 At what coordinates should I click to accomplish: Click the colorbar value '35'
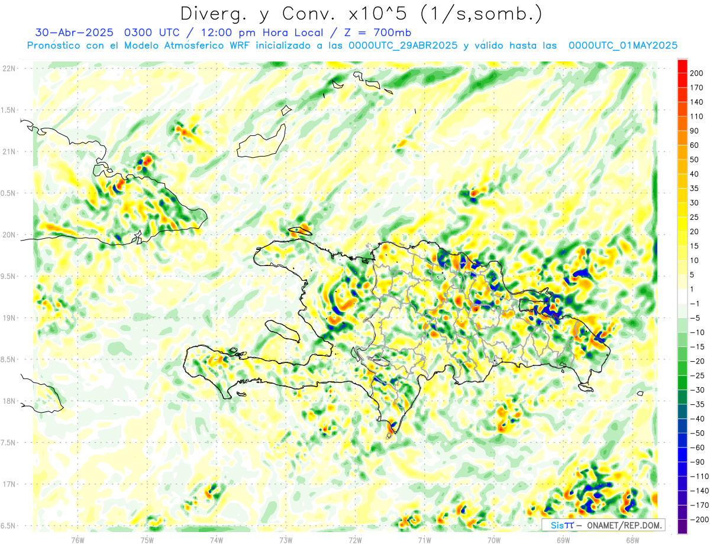(694, 189)
